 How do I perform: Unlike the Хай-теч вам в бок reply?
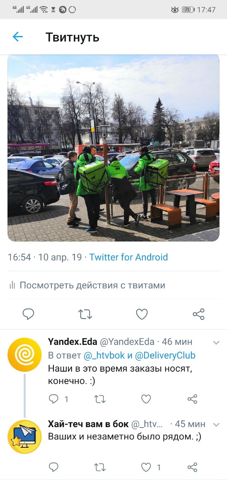click(x=146, y=467)
